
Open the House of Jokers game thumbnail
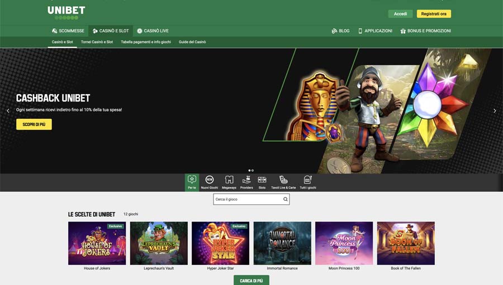97,243
